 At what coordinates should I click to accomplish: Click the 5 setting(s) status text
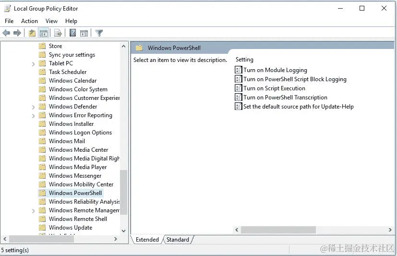point(15,250)
